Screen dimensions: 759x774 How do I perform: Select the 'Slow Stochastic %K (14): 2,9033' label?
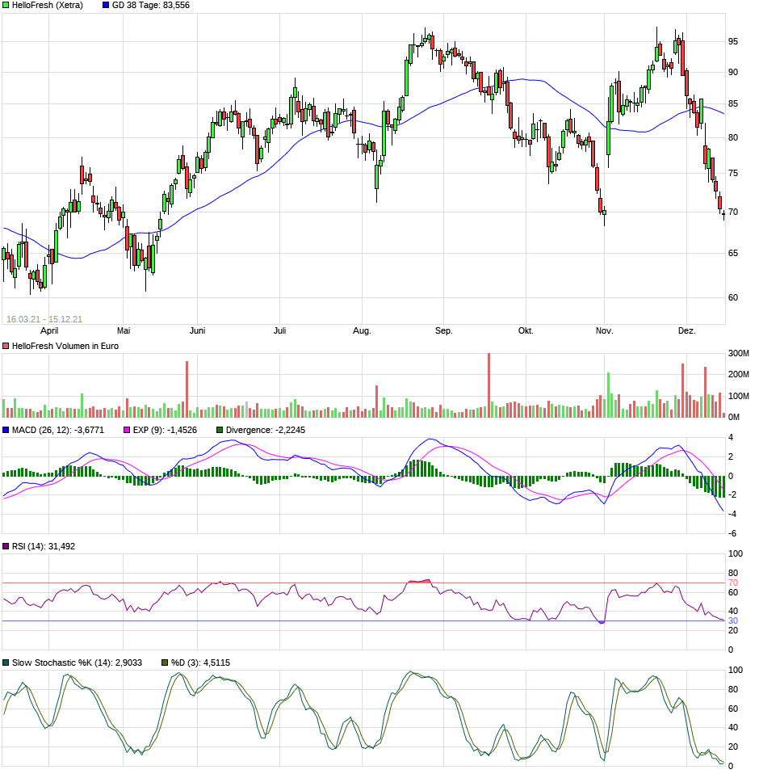[x=77, y=663]
